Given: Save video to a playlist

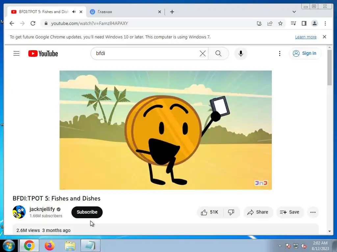Looking at the screenshot, I should point(290,212).
